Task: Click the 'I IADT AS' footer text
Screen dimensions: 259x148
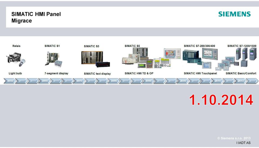Action: point(243,143)
